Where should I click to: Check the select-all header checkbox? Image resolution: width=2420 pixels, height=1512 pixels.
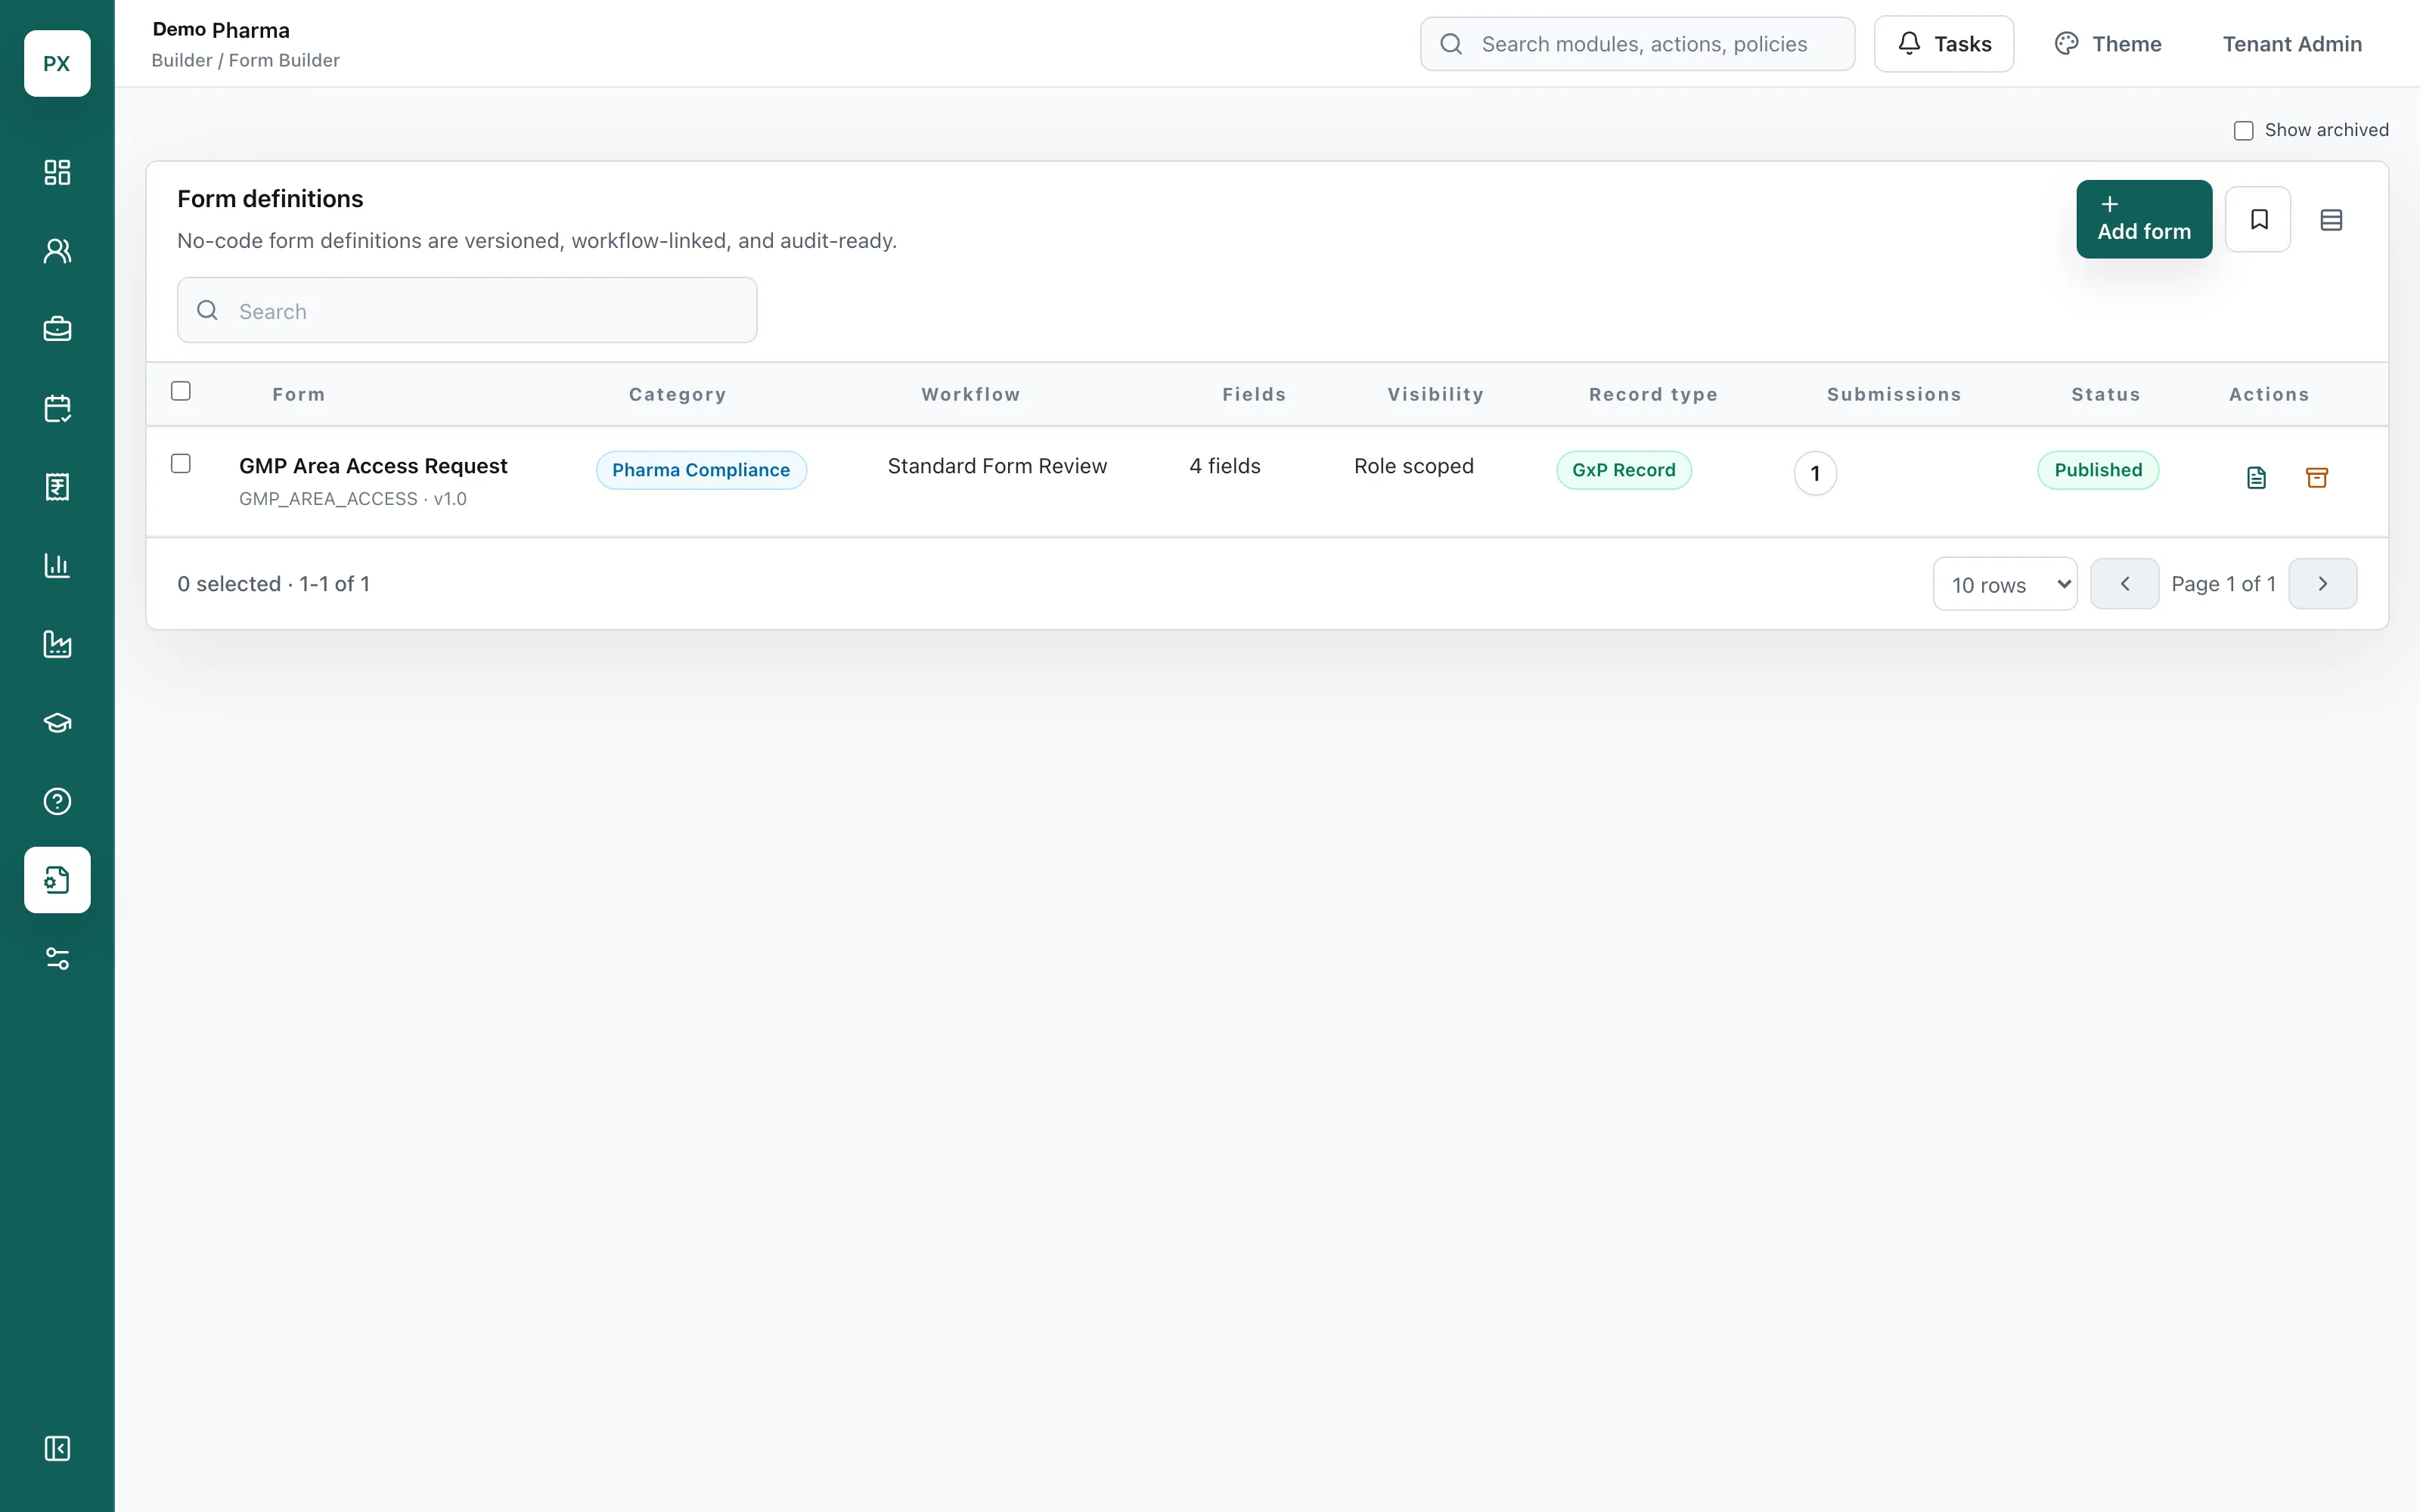[181, 391]
